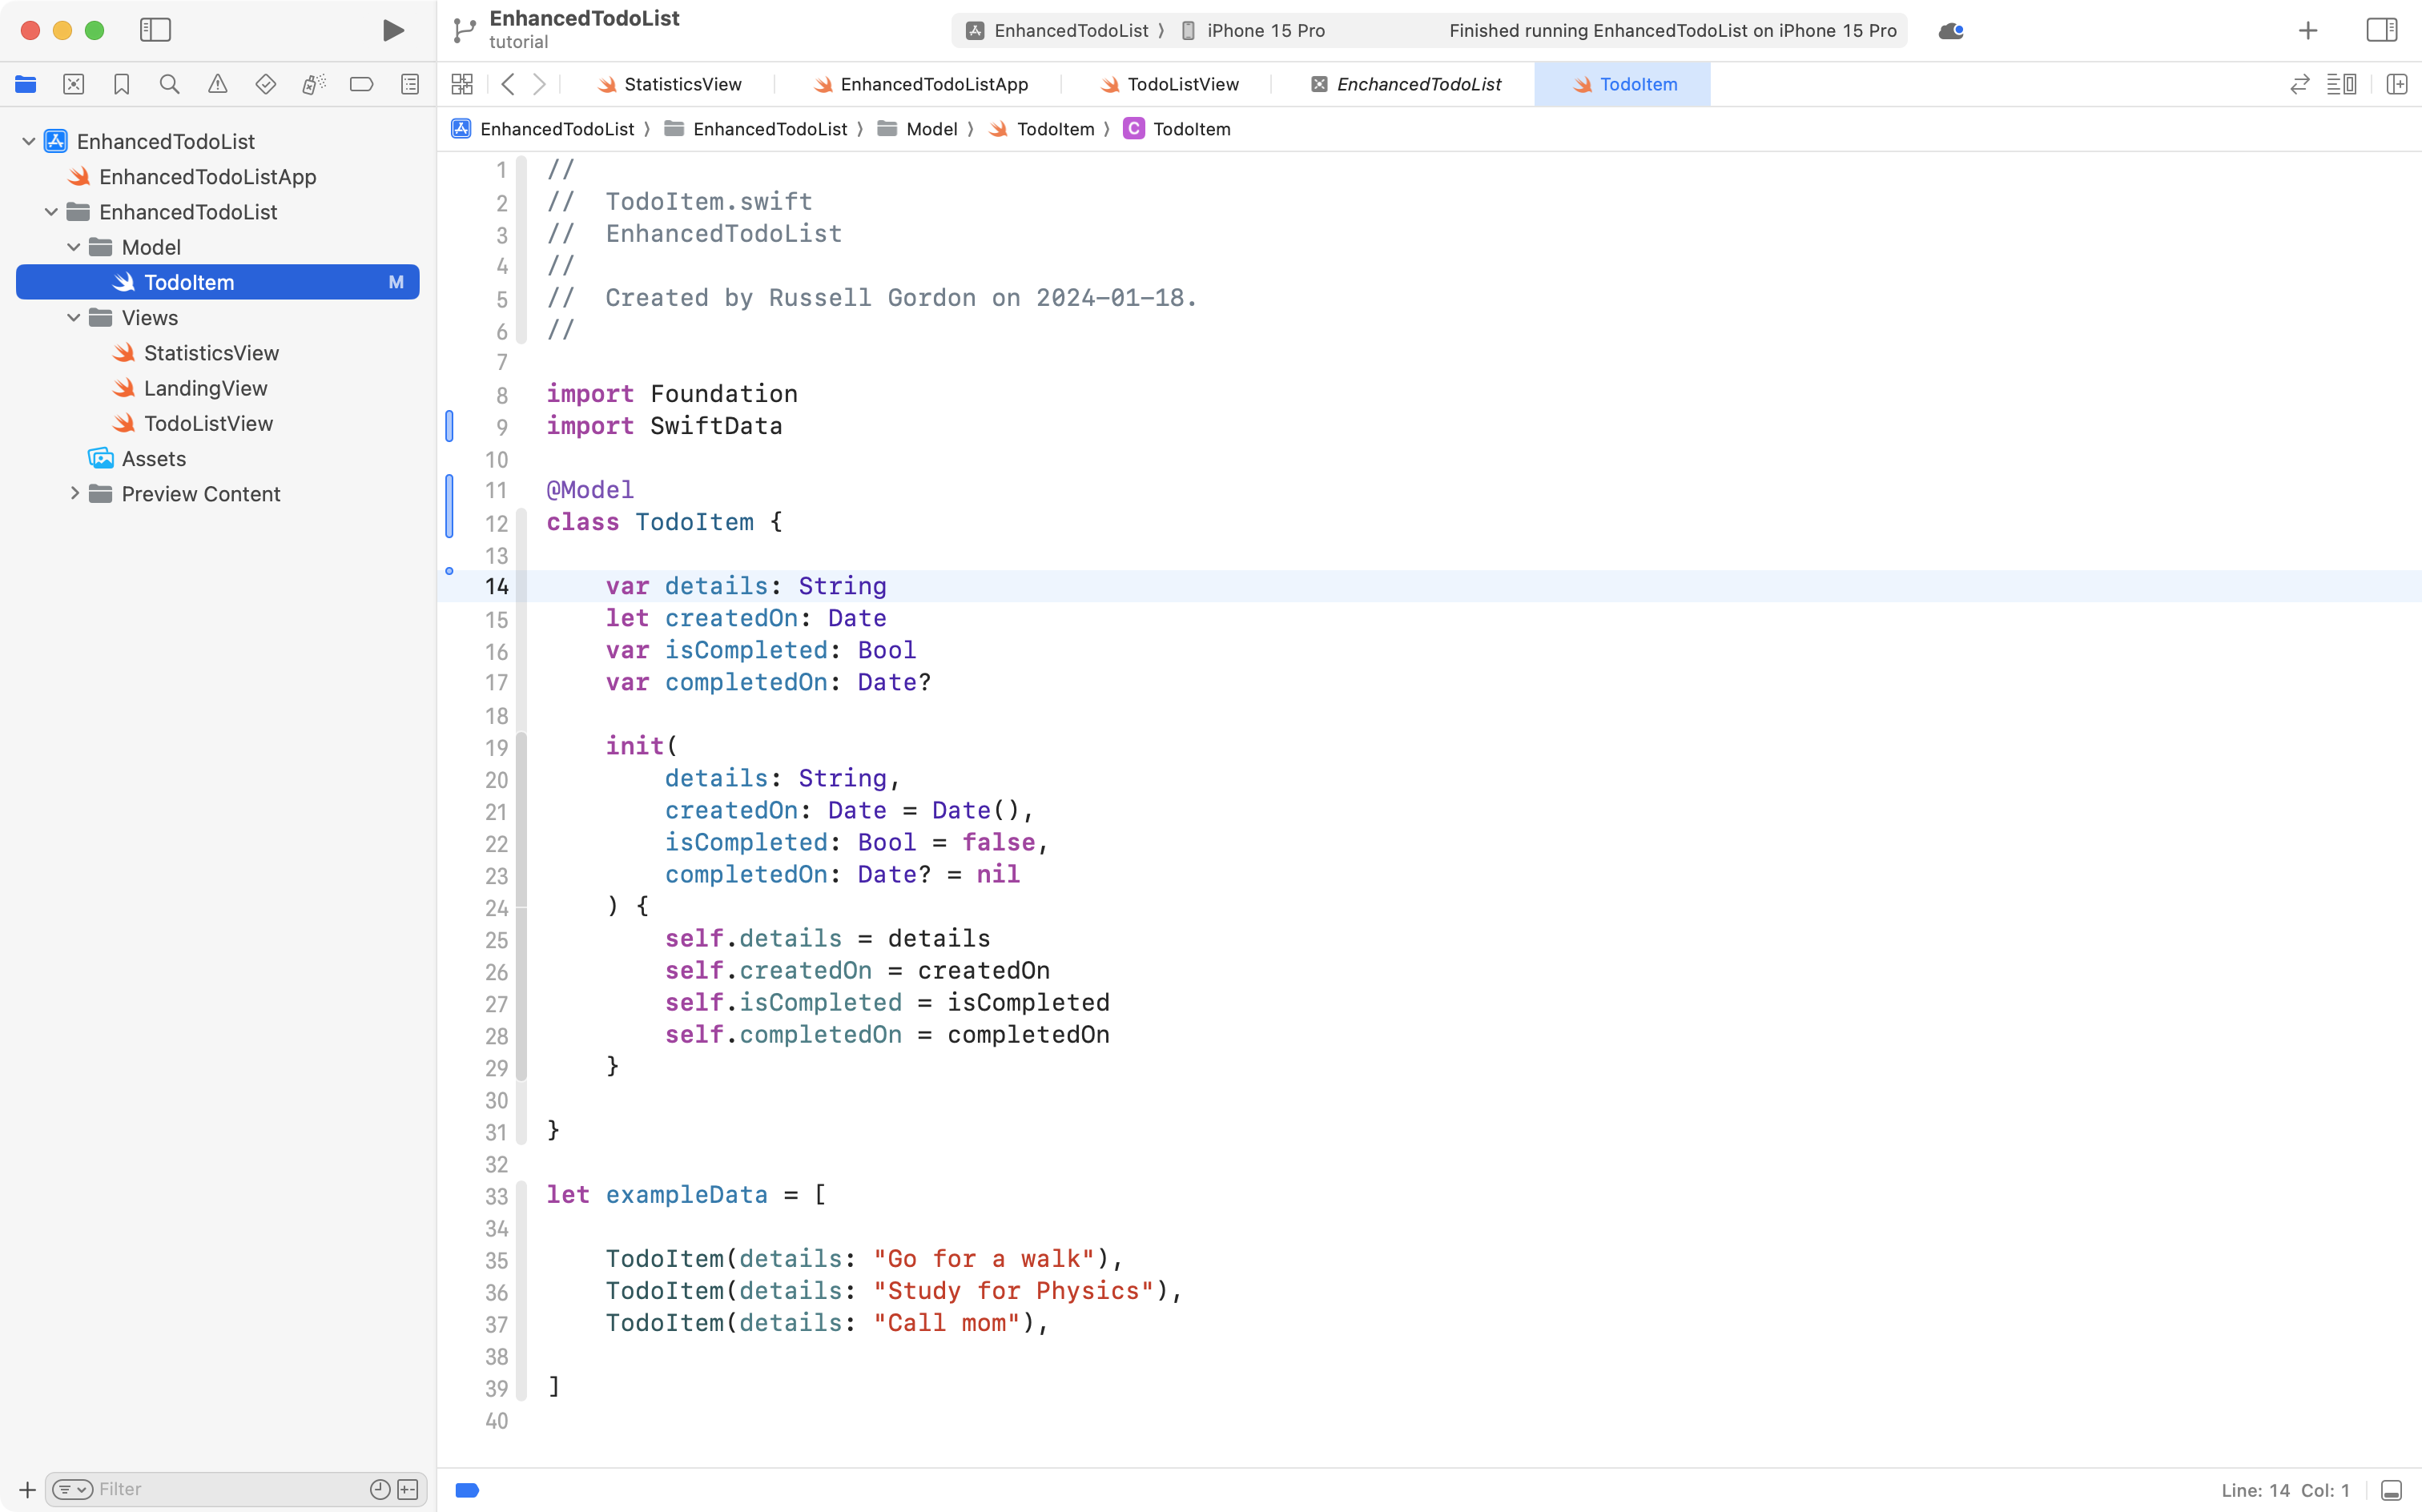Open the Issue navigator

(218, 84)
